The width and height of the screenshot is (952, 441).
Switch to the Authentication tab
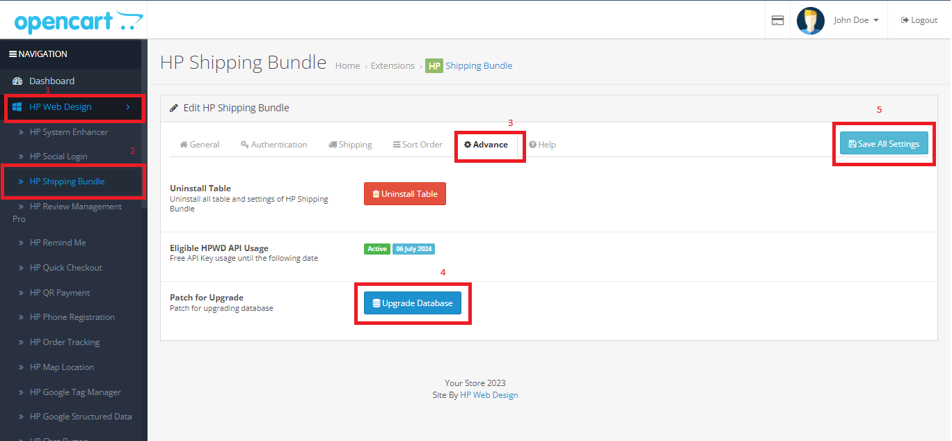(273, 145)
